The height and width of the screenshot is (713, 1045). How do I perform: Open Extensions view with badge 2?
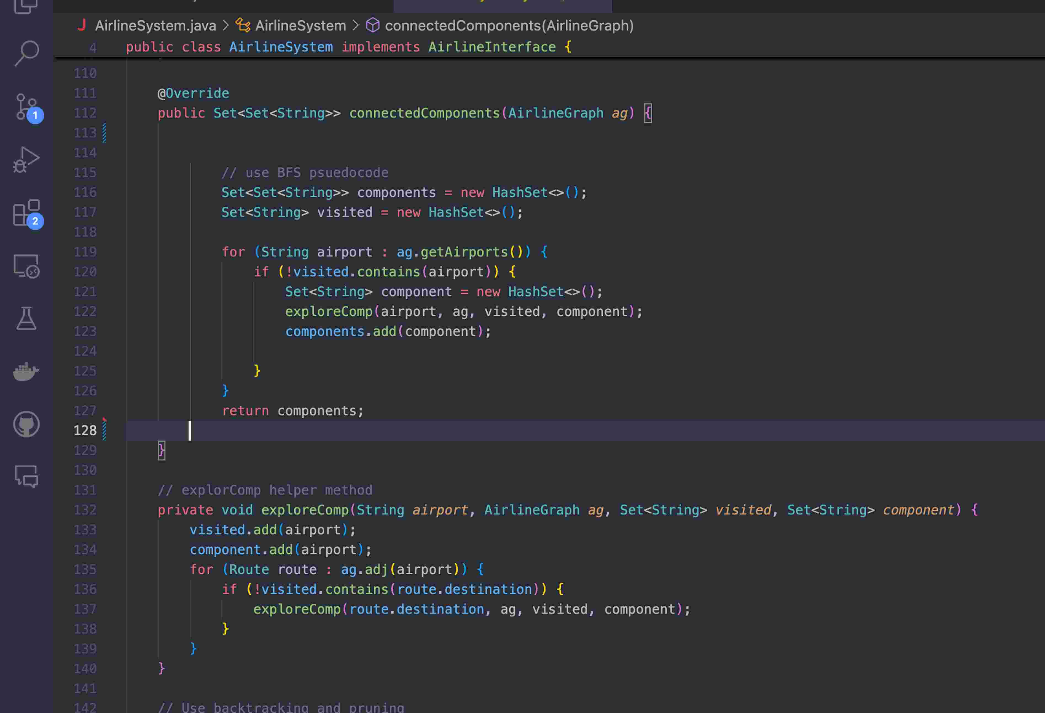[26, 213]
